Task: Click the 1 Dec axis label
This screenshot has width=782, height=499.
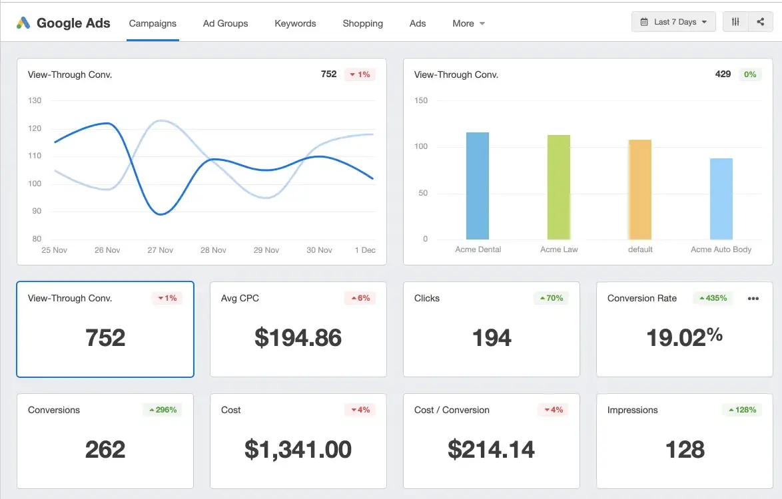Action: click(365, 250)
